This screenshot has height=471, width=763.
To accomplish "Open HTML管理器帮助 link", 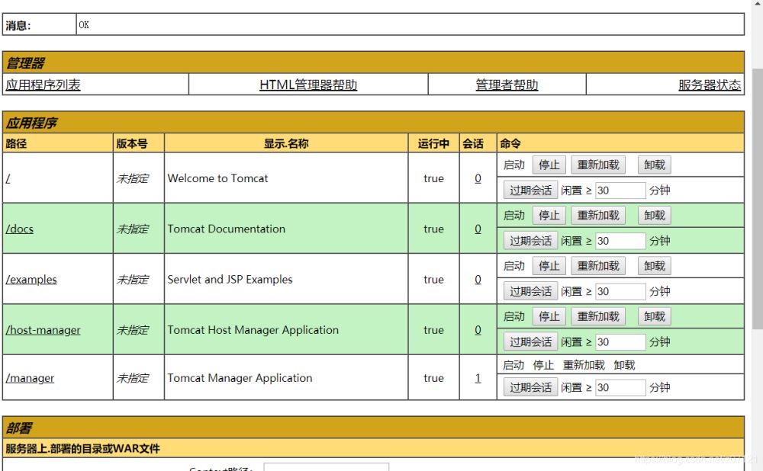I will 308,85.
